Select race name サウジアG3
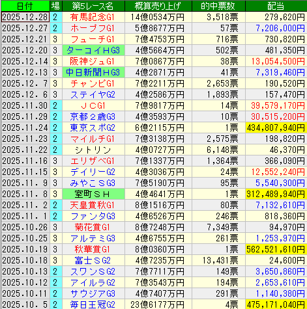The height and width of the screenshot is (309, 307). 93,293
